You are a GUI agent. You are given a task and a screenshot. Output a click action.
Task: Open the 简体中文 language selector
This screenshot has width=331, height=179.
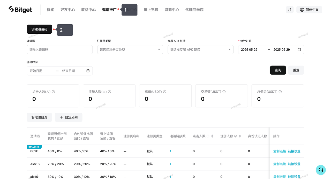click(309, 10)
